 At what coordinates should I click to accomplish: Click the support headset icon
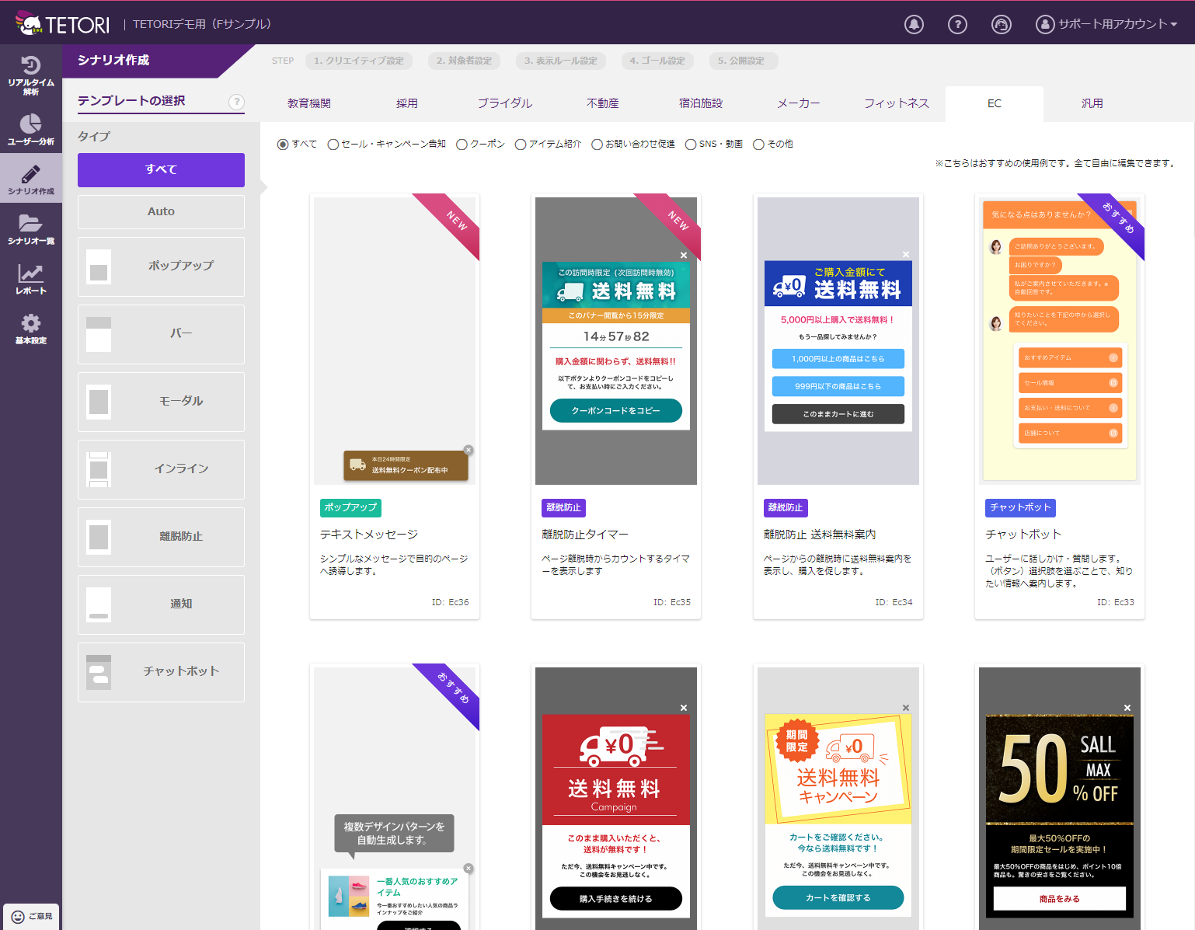(x=1001, y=24)
